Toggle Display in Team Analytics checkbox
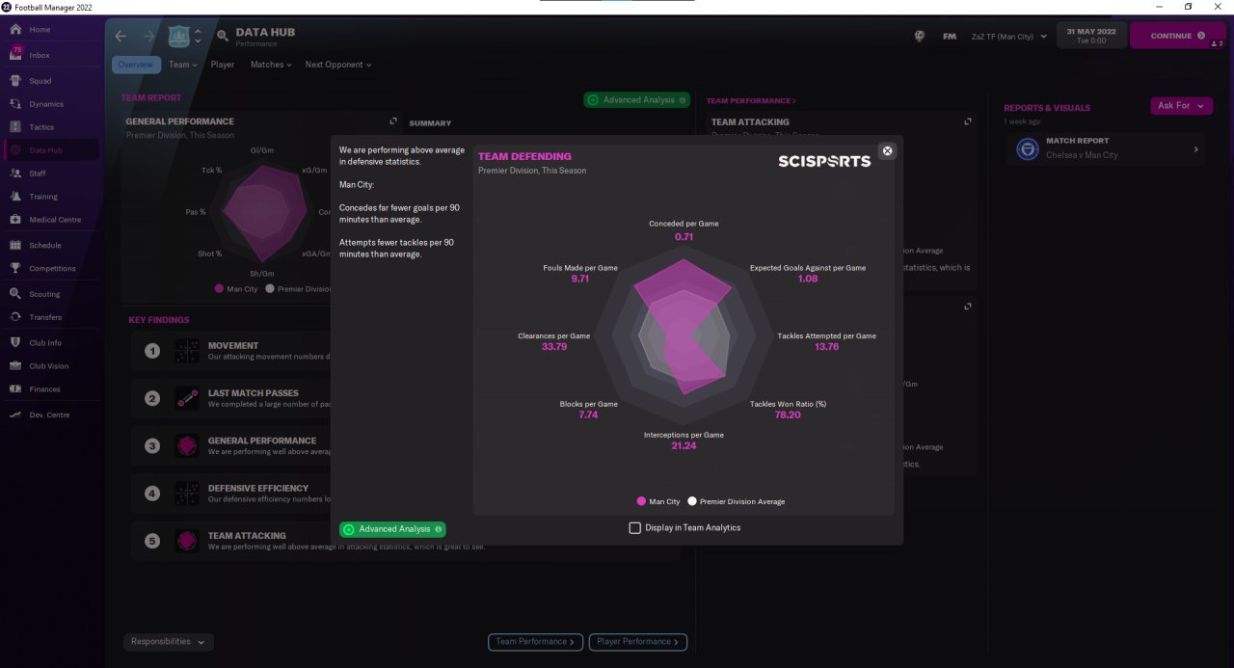The height and width of the screenshot is (668, 1234). pos(634,527)
